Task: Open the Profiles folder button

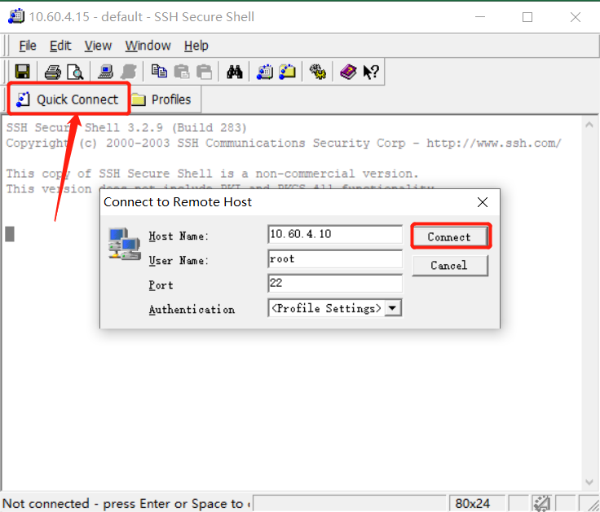Action: pos(161,99)
